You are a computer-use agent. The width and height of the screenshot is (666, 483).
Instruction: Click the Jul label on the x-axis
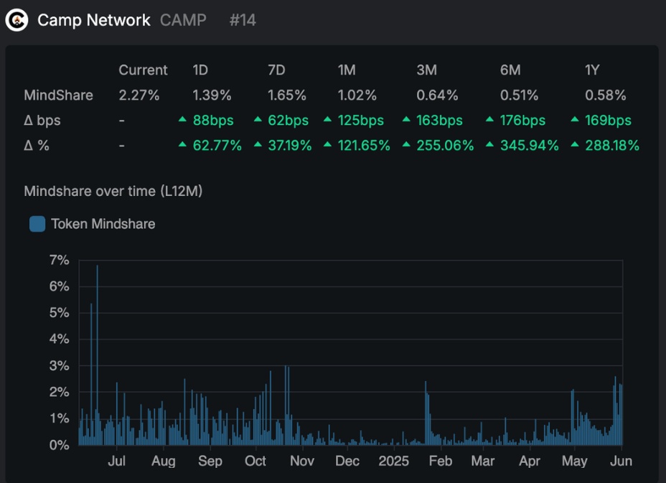point(116,461)
